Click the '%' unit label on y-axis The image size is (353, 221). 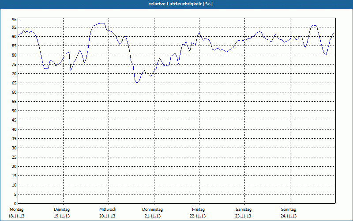click(x=14, y=20)
